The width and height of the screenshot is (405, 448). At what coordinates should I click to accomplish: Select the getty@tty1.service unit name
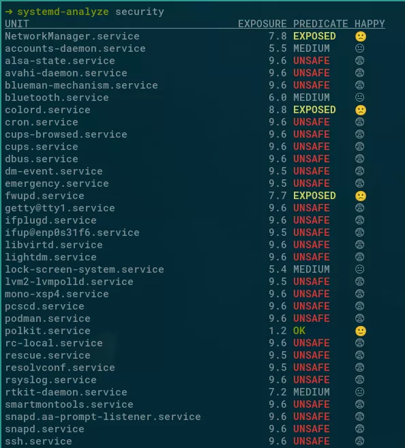60,208
